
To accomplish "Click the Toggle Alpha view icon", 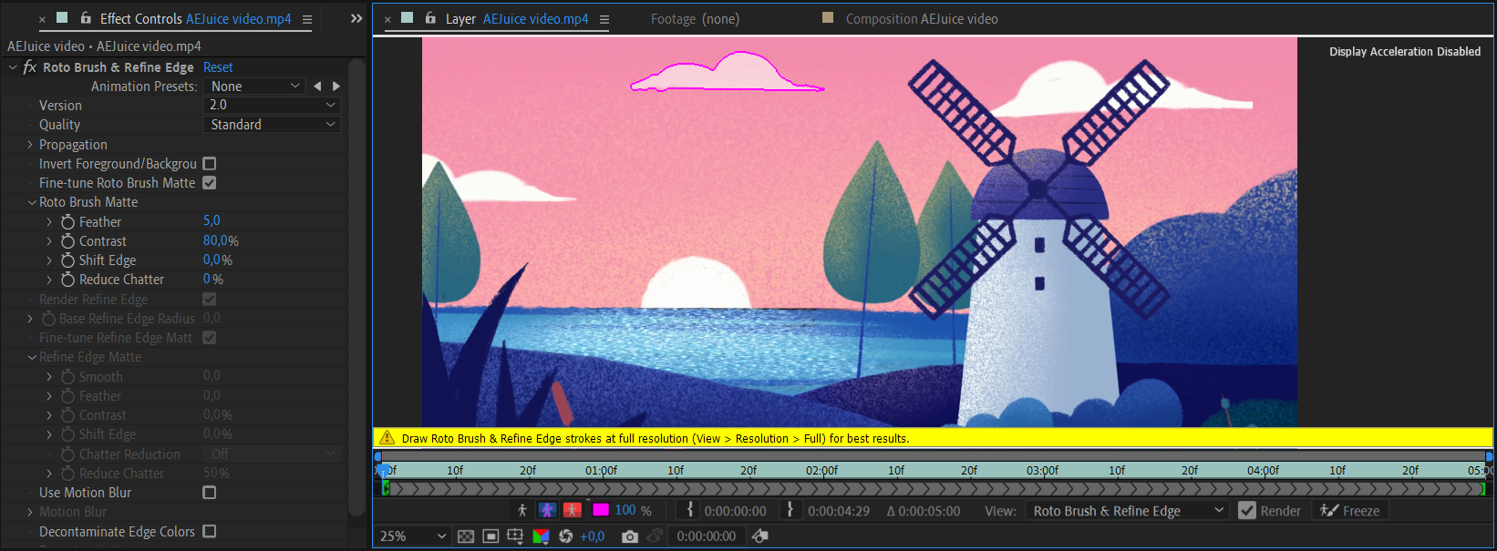I will pos(522,511).
